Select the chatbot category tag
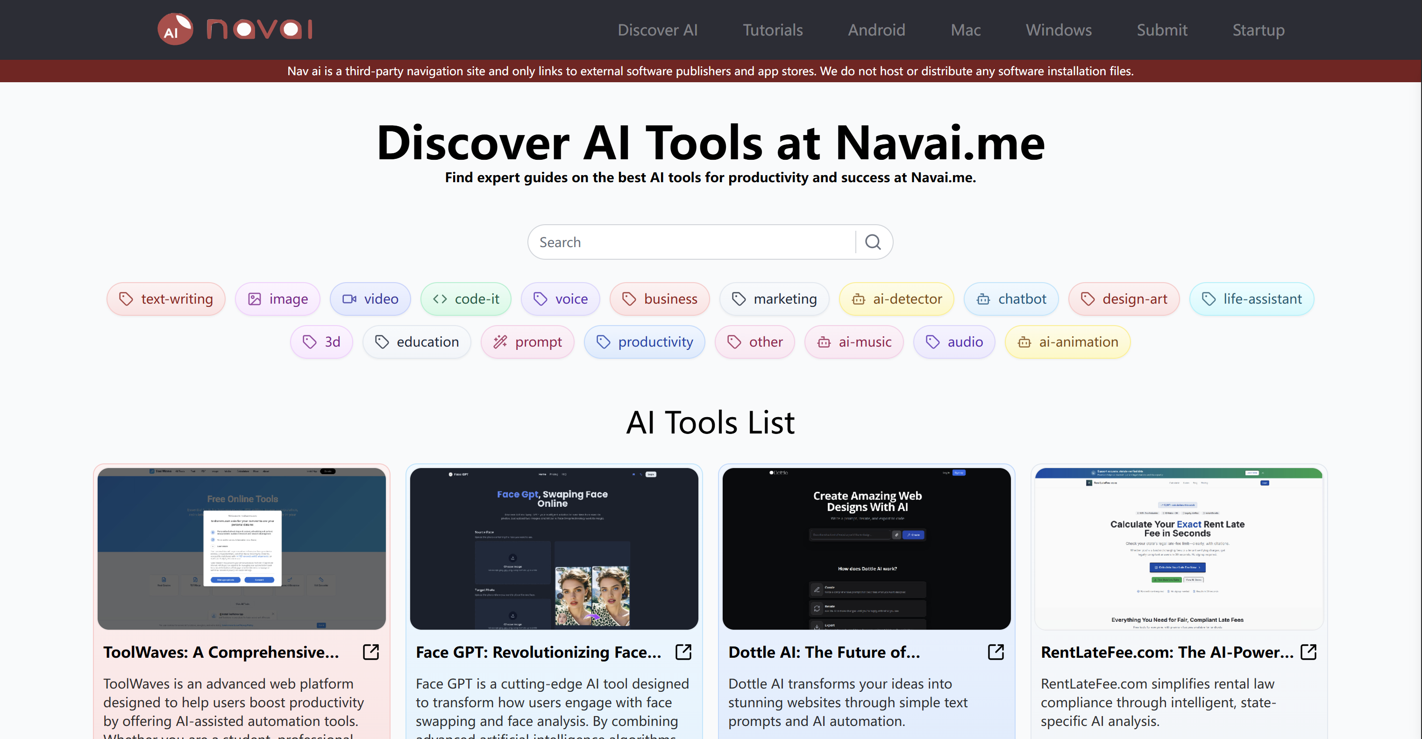This screenshot has width=1422, height=739. click(1011, 298)
